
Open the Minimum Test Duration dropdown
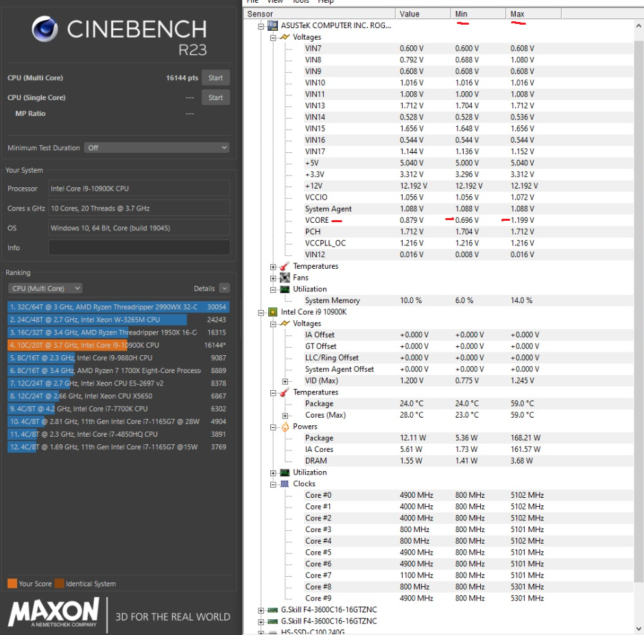156,148
